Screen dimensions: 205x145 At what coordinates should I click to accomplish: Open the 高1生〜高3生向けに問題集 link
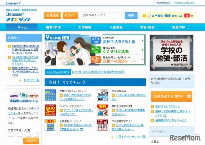128,112
